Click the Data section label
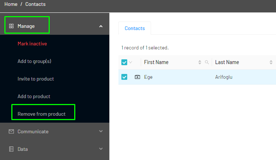Screen dimensions: 276x160 point(23,149)
